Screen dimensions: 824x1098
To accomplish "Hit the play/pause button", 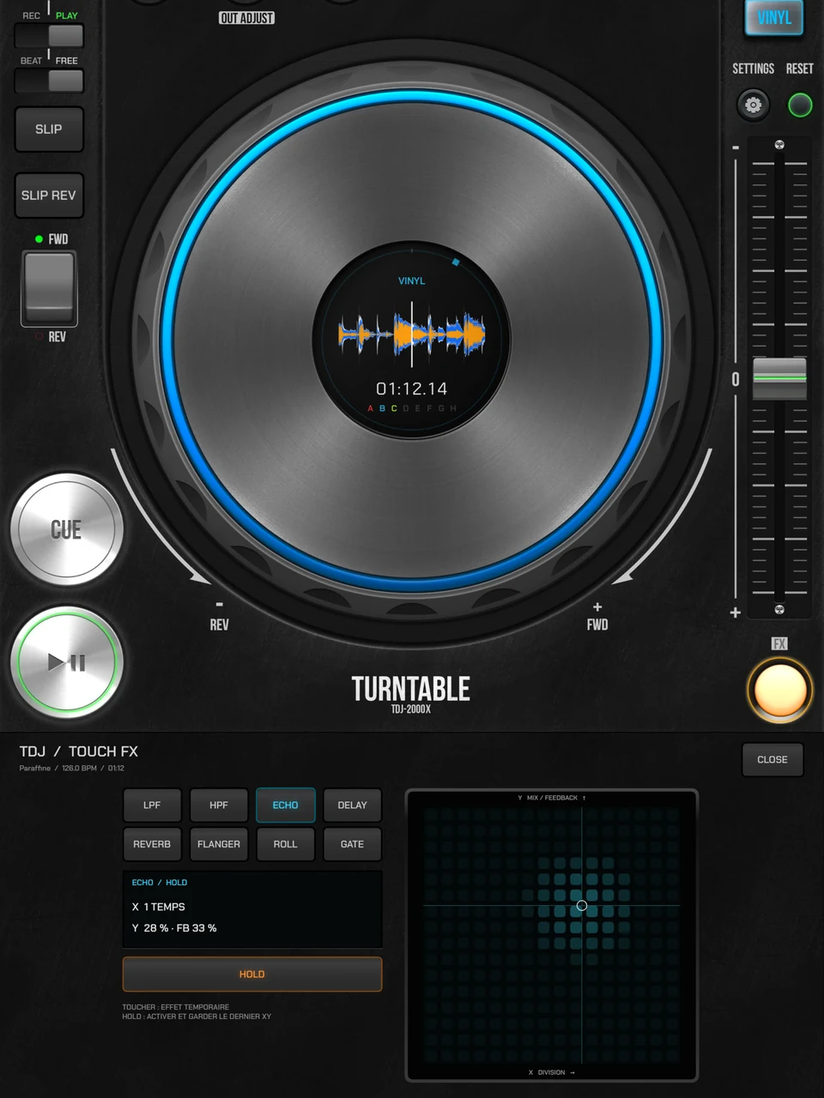I will (67, 662).
